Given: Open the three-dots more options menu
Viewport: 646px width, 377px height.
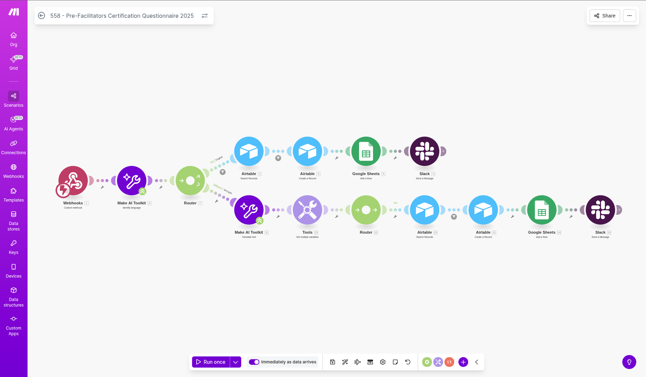Looking at the screenshot, I should [630, 16].
